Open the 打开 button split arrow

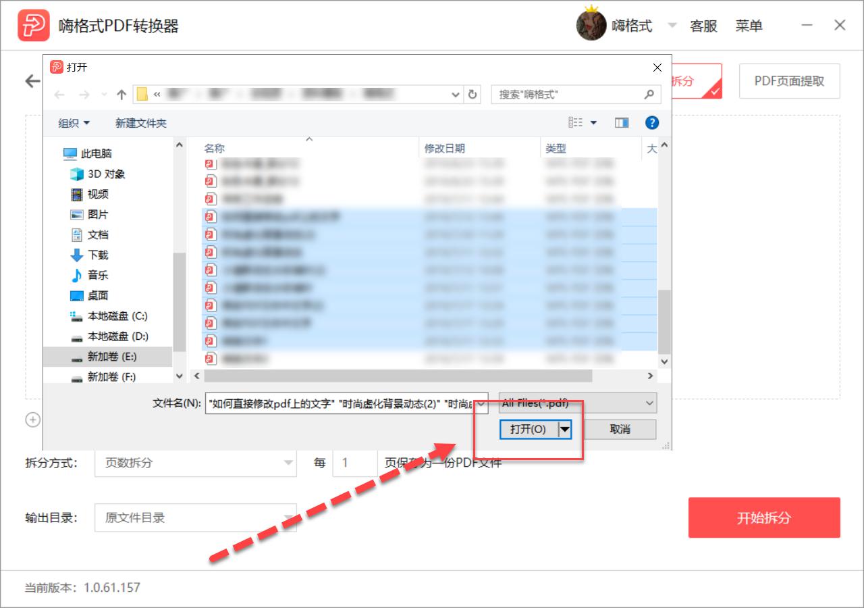(x=565, y=429)
